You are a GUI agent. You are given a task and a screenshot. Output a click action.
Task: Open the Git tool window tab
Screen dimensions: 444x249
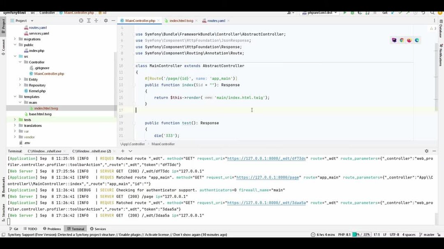(14, 229)
